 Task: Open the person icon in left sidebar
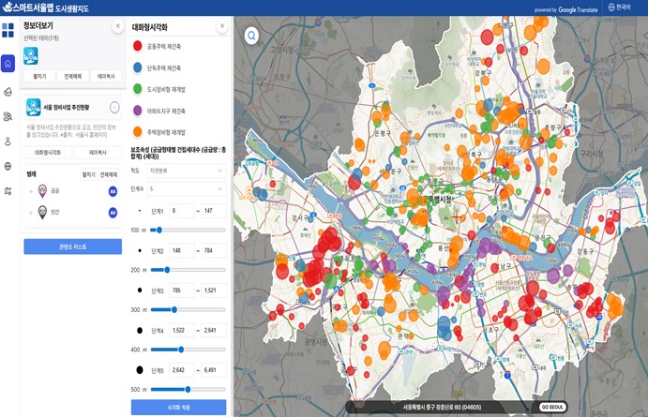coord(8,141)
